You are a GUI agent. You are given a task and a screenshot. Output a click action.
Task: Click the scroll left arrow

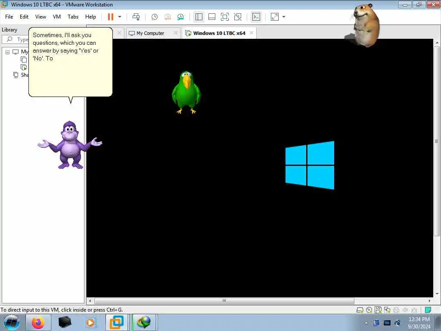pyautogui.click(x=90, y=301)
